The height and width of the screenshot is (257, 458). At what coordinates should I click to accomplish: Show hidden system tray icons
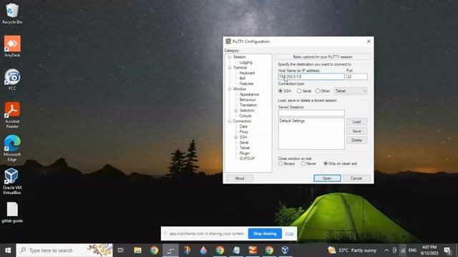click(x=386, y=251)
